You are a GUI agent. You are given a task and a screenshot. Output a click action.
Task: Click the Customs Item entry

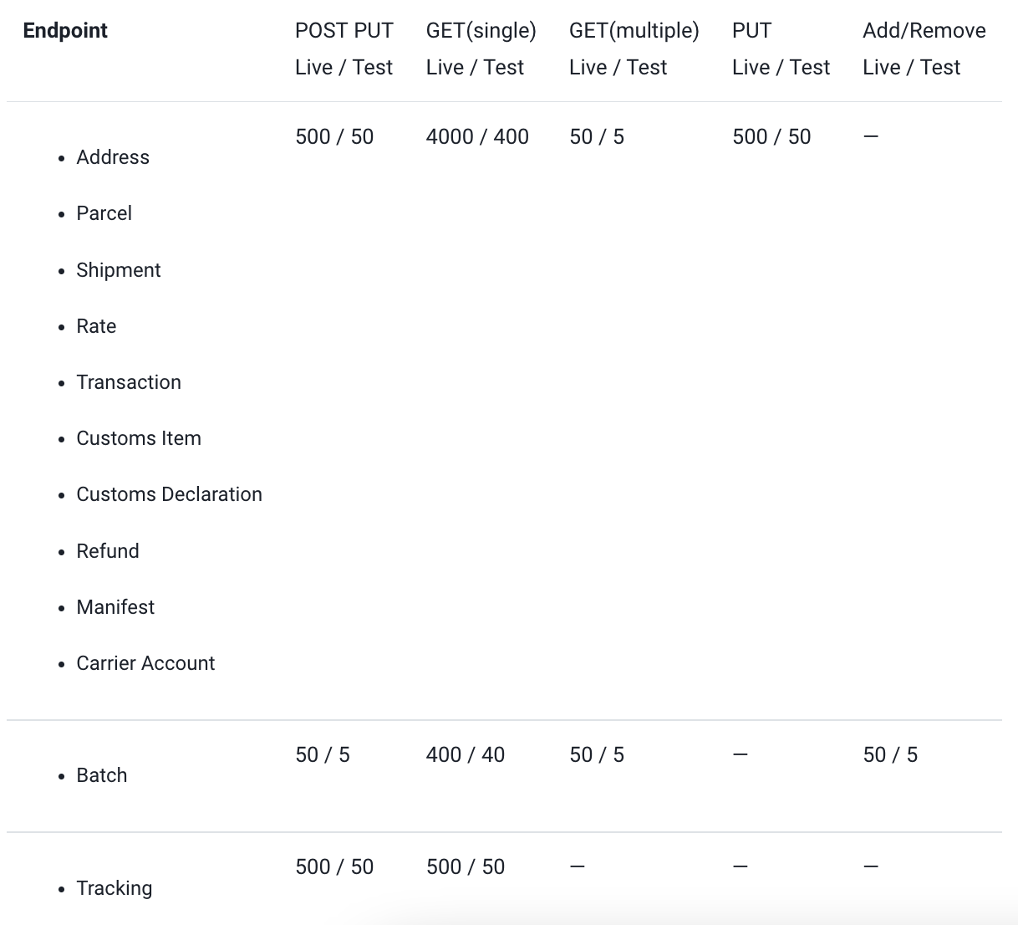pos(139,438)
